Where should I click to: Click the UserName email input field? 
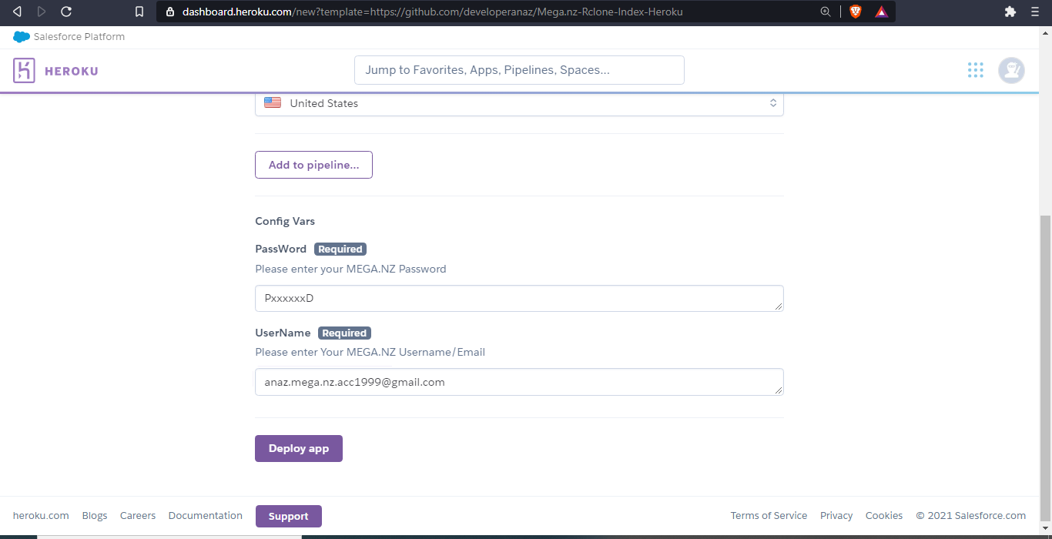[519, 382]
